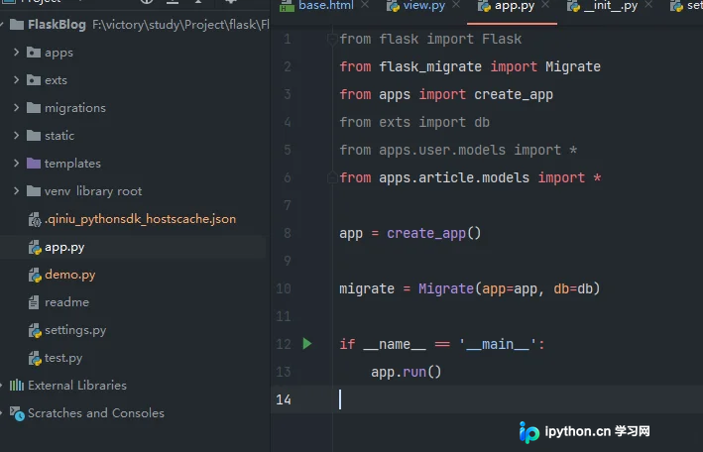Image resolution: width=703 pixels, height=452 pixels.
Task: Expand the exts folder chevron
Action: tap(16, 80)
